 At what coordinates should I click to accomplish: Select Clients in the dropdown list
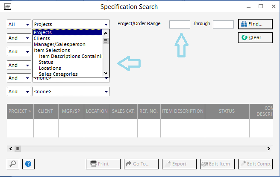(68, 38)
